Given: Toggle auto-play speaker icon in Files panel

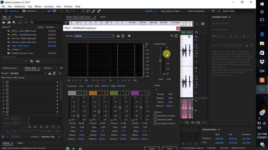Looking at the screenshot, I should [37, 61].
